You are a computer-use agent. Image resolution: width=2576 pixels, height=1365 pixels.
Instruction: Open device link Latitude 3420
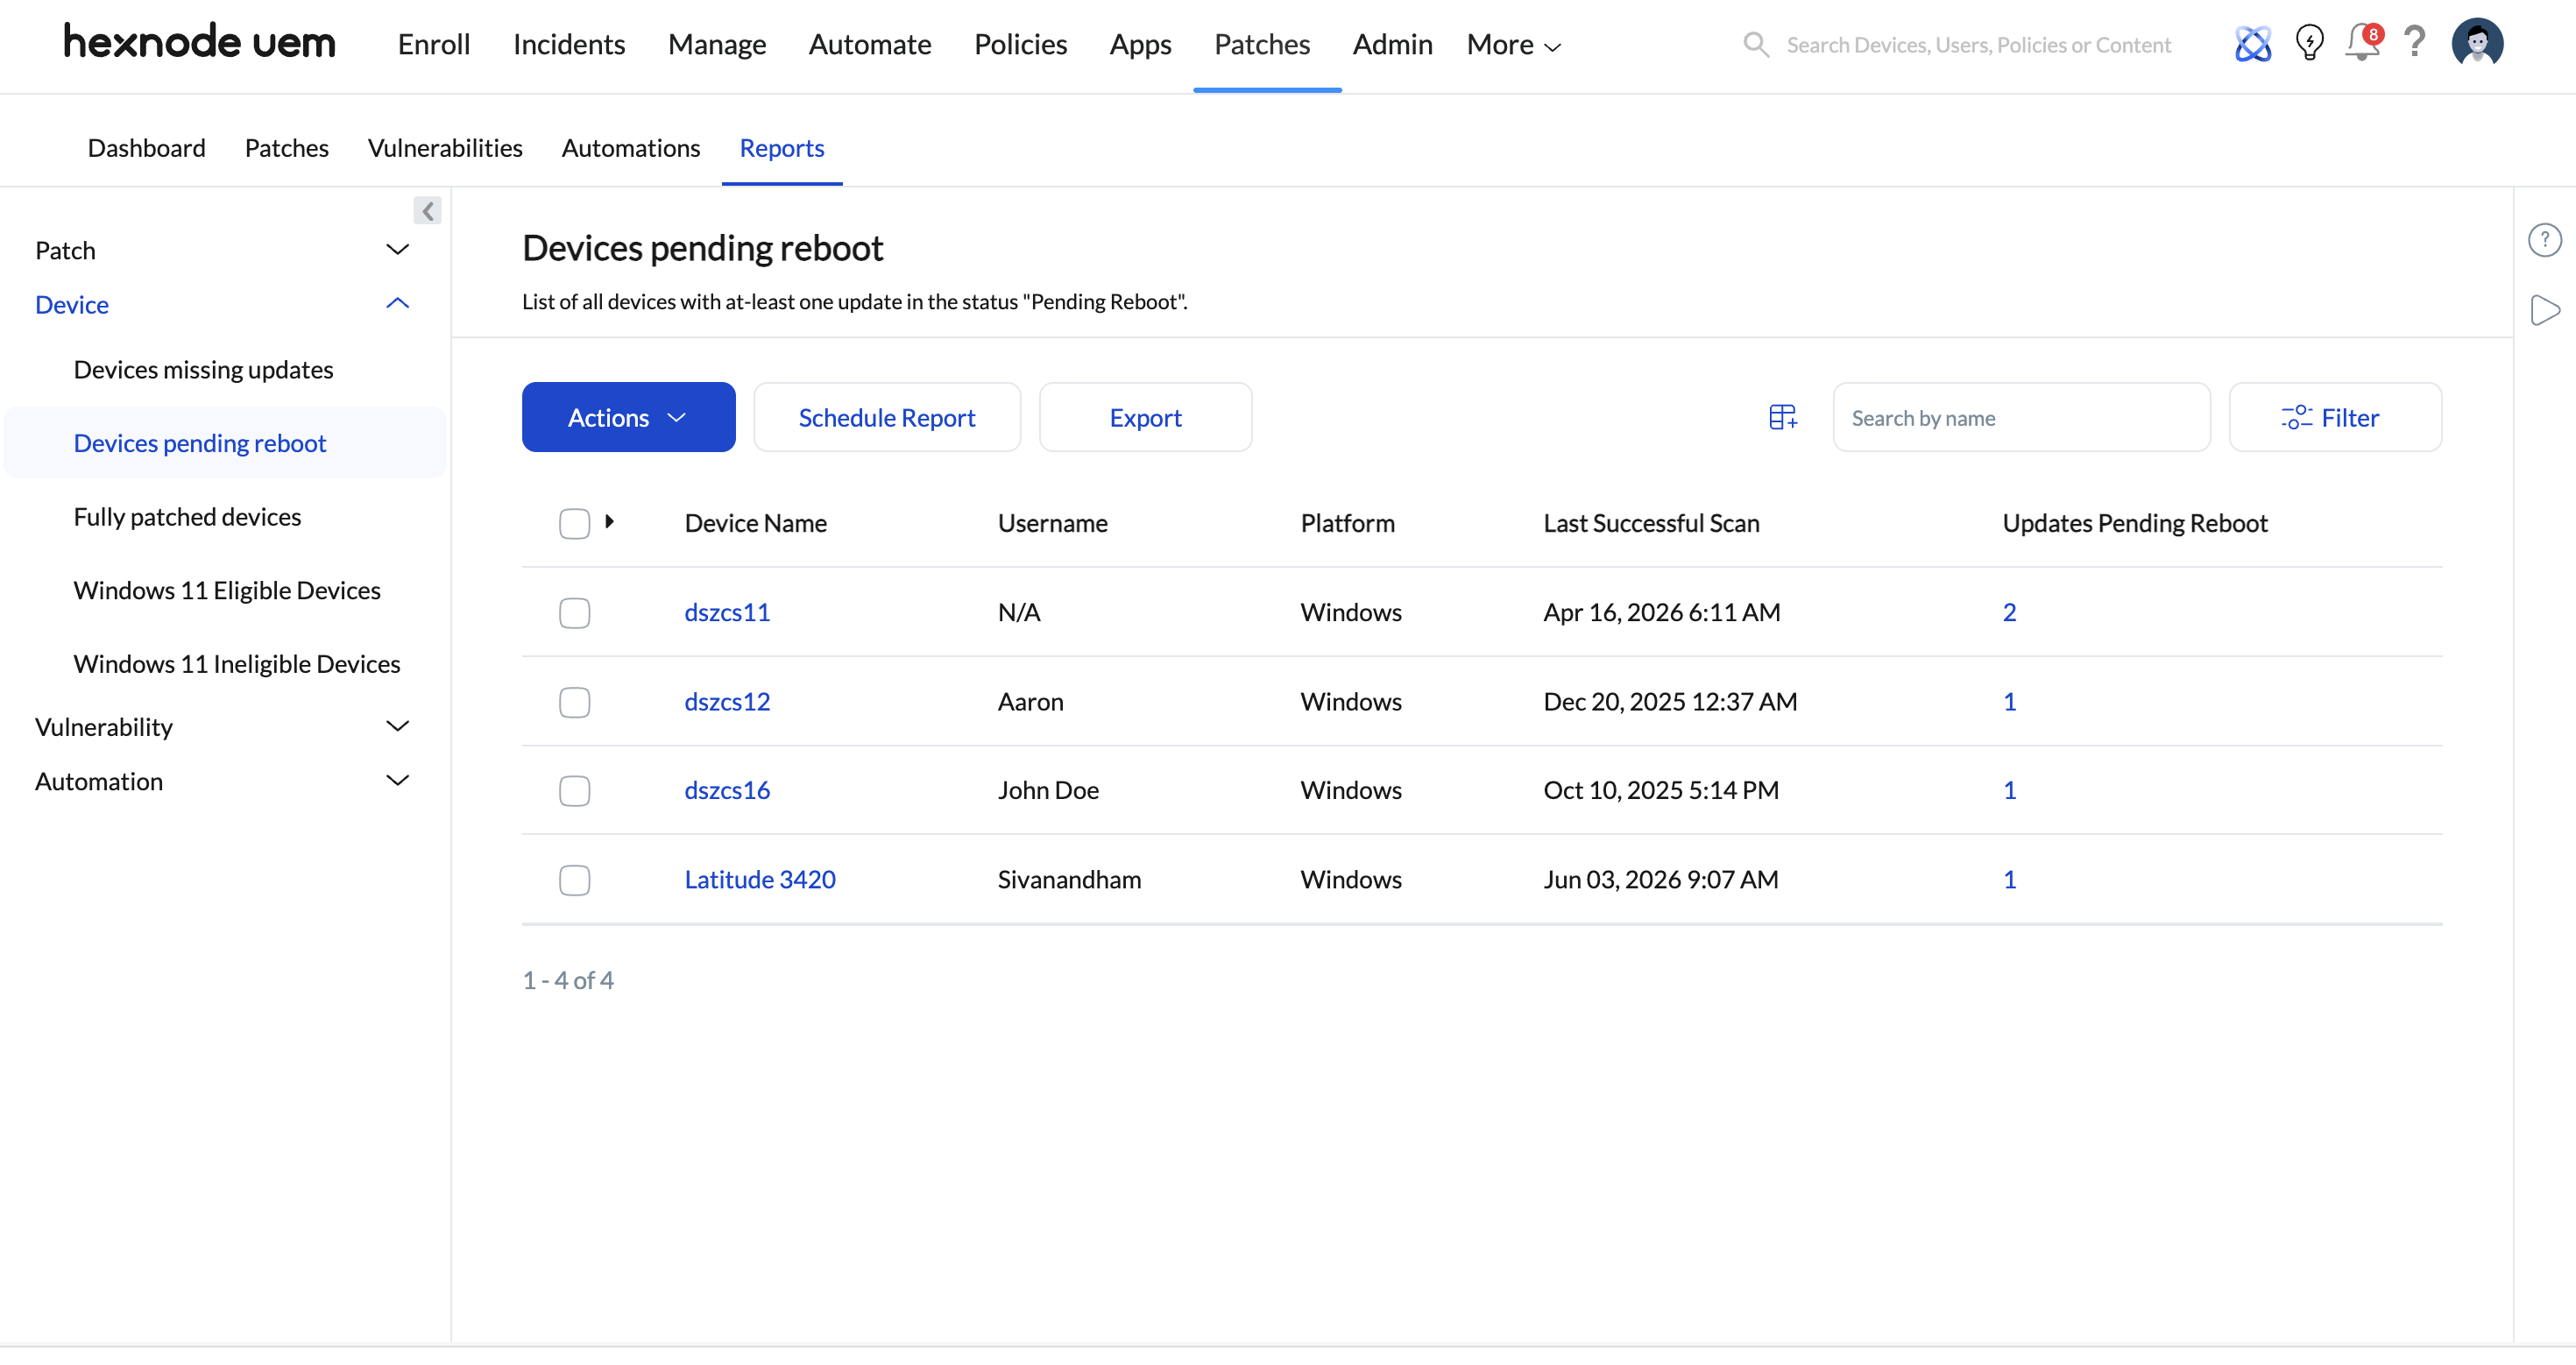click(x=760, y=879)
